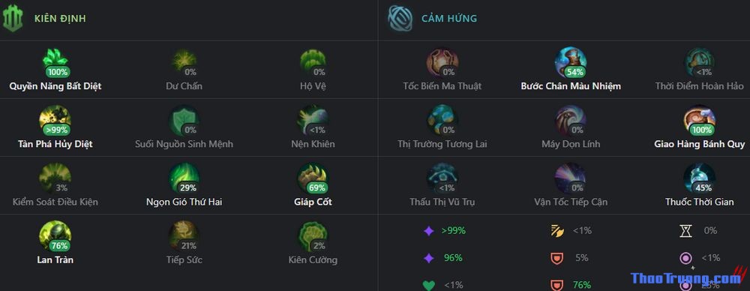Choose the Giao Hàng Bánh Quy rune
This screenshot has width=750, height=291.
click(x=699, y=120)
